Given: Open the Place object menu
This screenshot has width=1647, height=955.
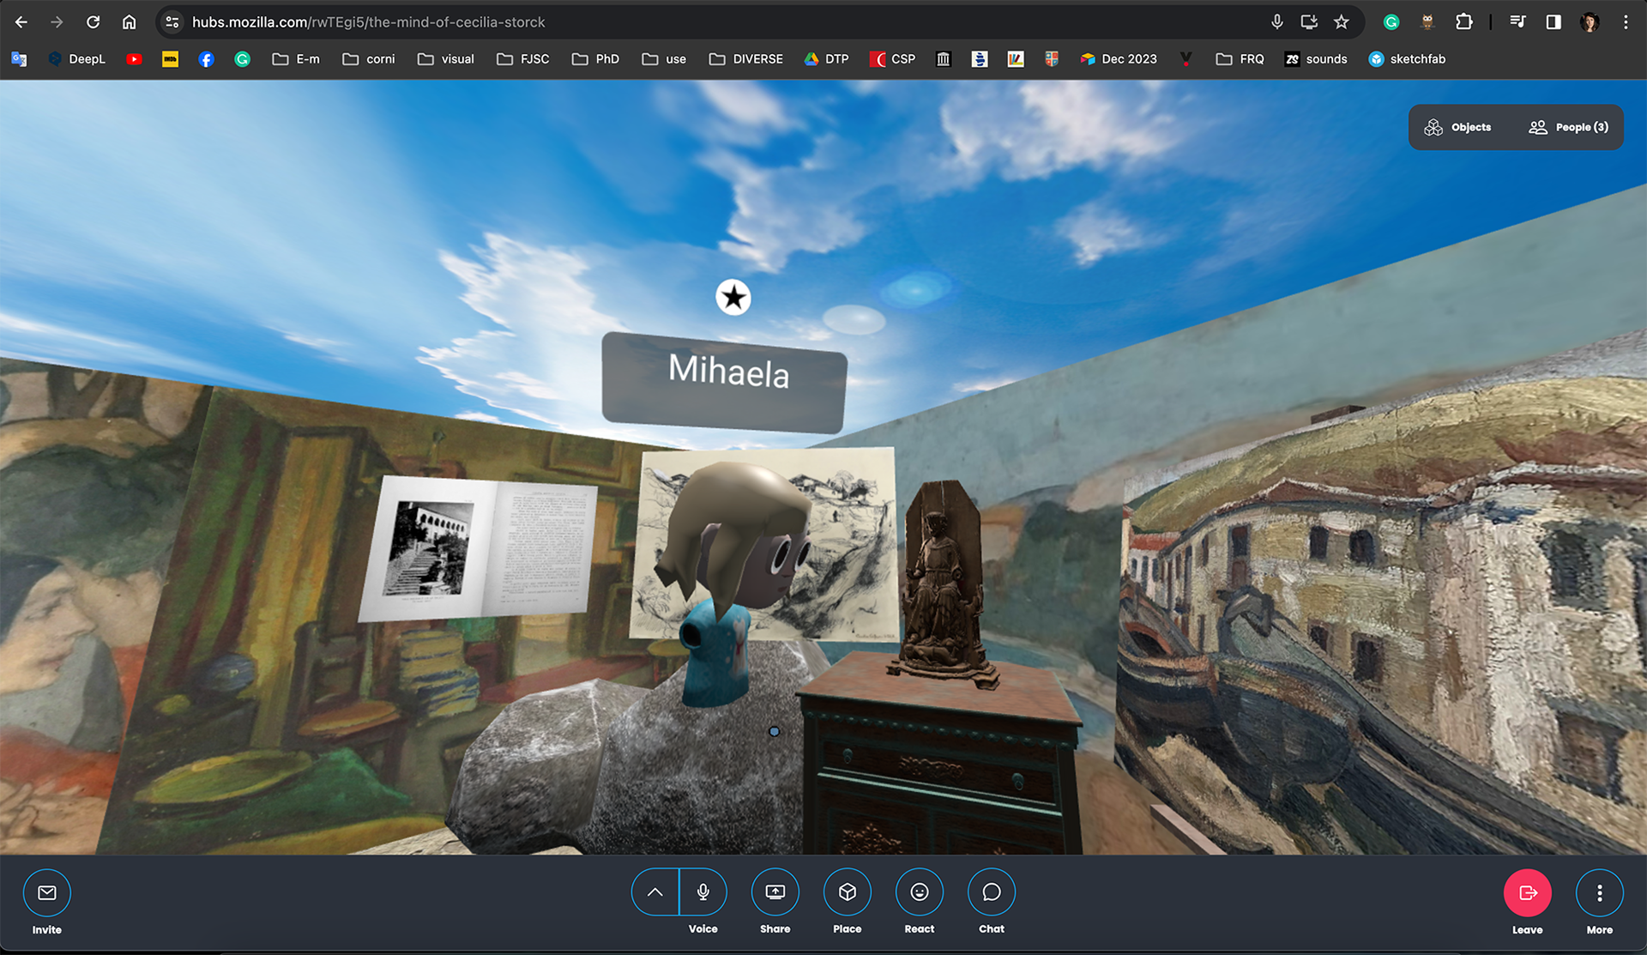Looking at the screenshot, I should pyautogui.click(x=847, y=892).
